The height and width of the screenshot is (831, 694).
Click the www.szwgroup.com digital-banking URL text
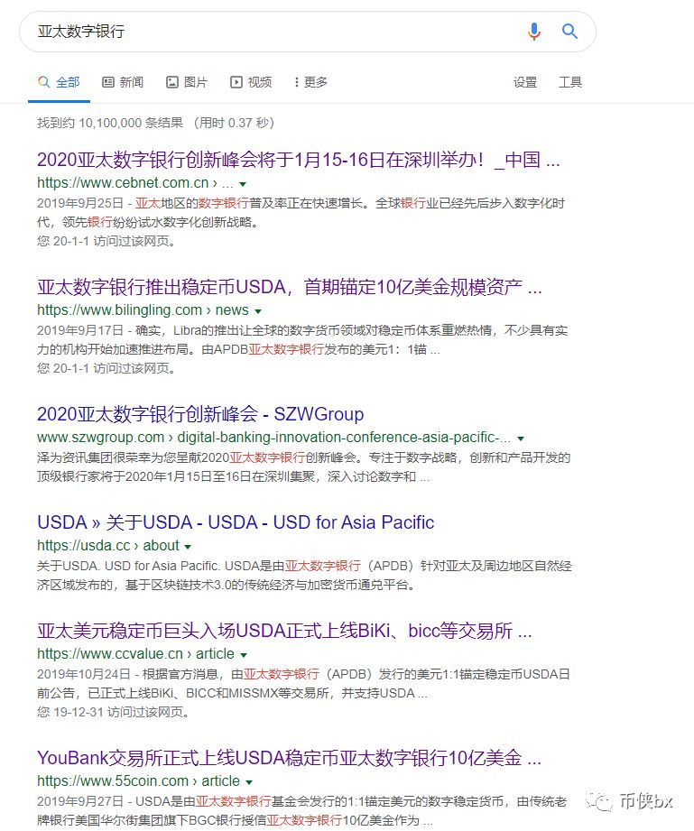274,438
